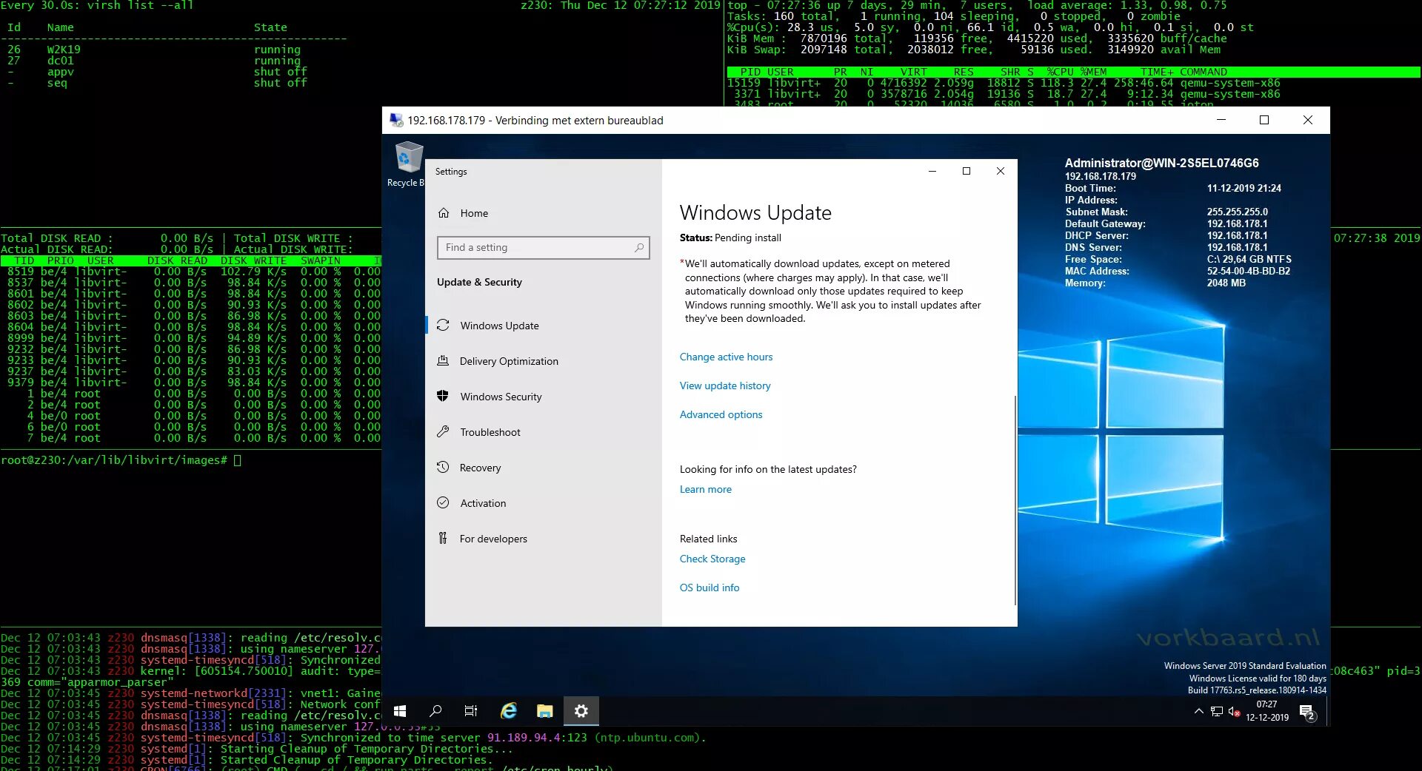The height and width of the screenshot is (771, 1422).
Task: Open File Explorer from the taskbar
Action: tap(545, 711)
